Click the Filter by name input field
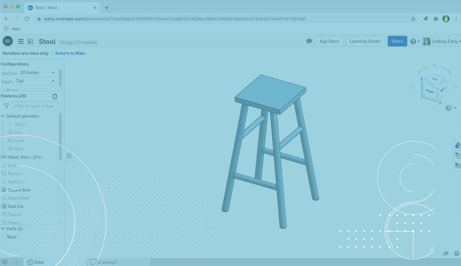The width and height of the screenshot is (461, 266). pos(35,106)
